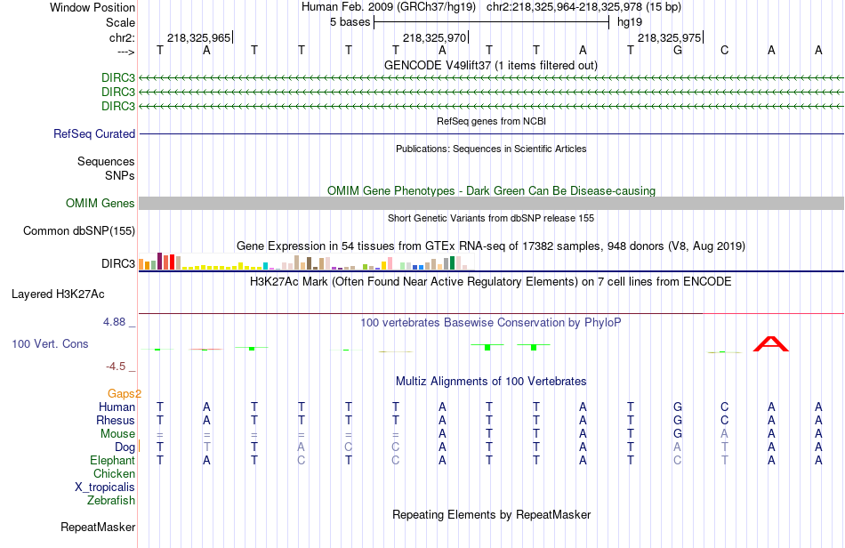The image size is (845, 548).
Task: Click the RefSeq Curated blue intron line
Action: (491, 133)
